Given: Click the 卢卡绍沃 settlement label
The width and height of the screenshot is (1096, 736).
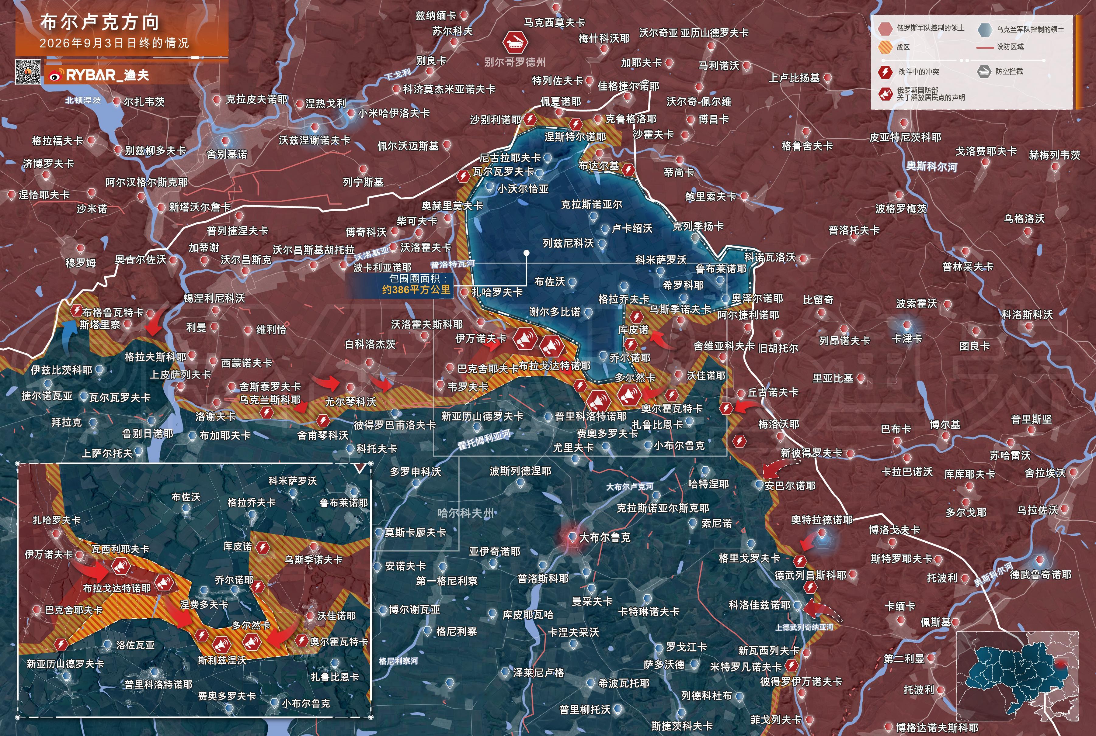Looking at the screenshot, I should tap(632, 228).
